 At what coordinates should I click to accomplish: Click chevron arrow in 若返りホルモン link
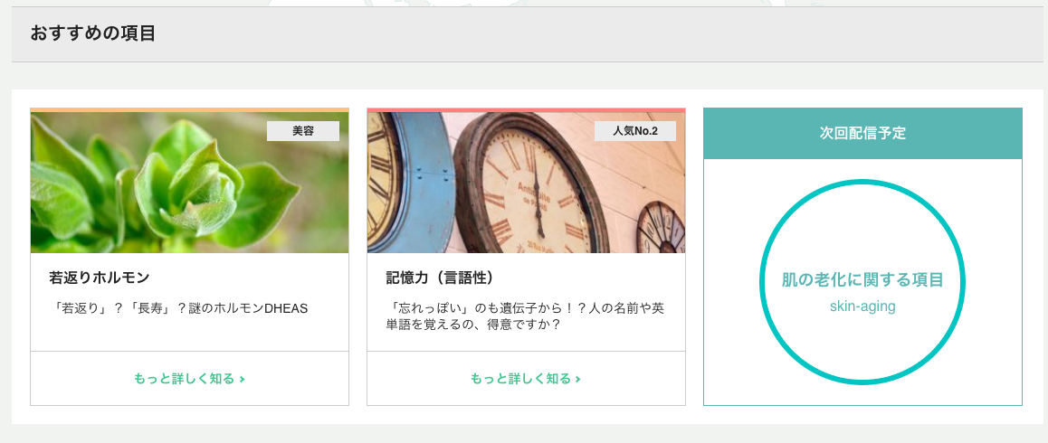coord(242,380)
